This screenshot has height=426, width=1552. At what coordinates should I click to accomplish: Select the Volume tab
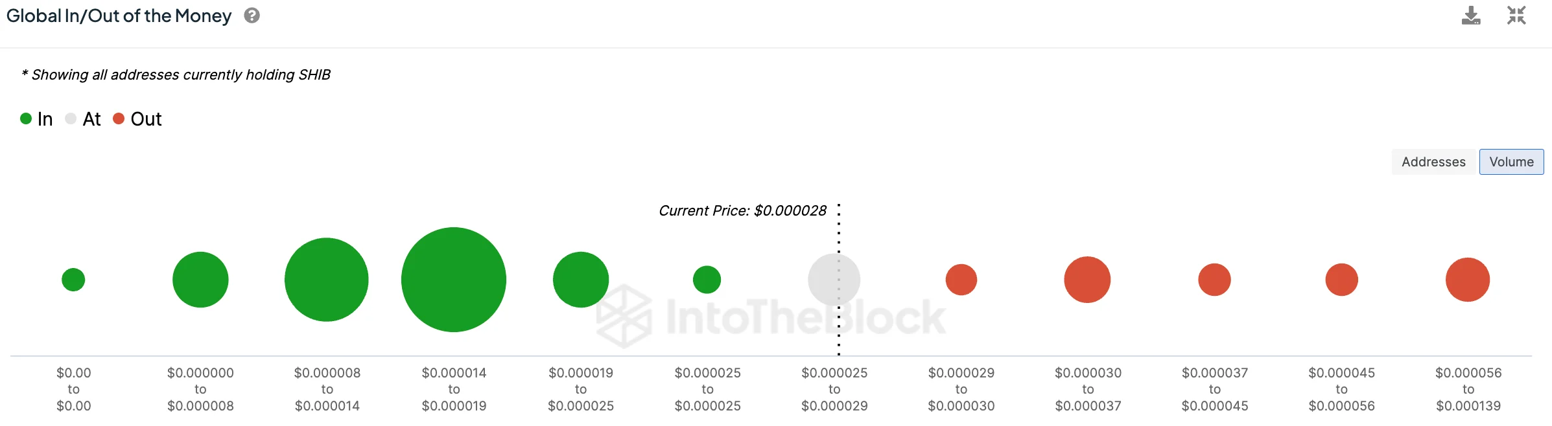click(x=1511, y=162)
